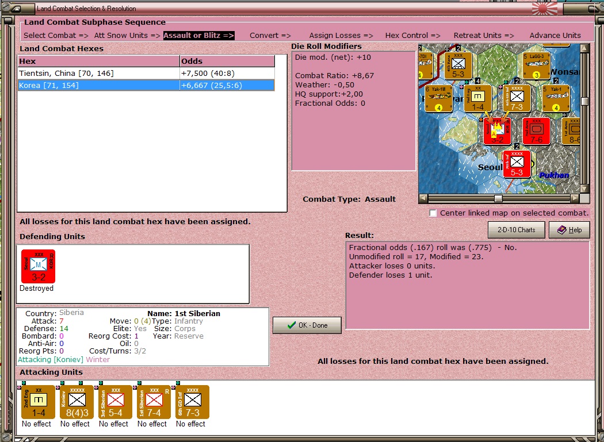This screenshot has height=442, width=604.
Task: Click Retreat Units subphase step
Action: point(484,36)
